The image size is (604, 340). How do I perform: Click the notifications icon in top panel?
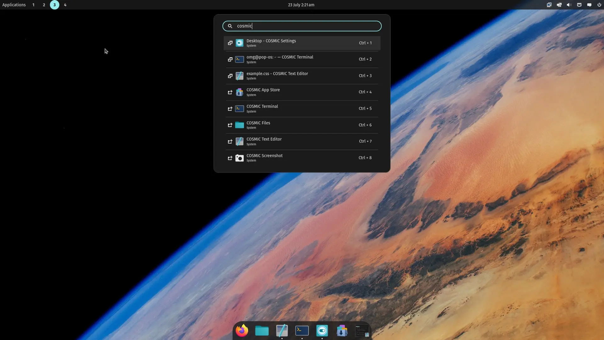click(x=589, y=5)
